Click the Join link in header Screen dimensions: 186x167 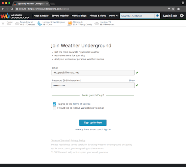(174, 16)
